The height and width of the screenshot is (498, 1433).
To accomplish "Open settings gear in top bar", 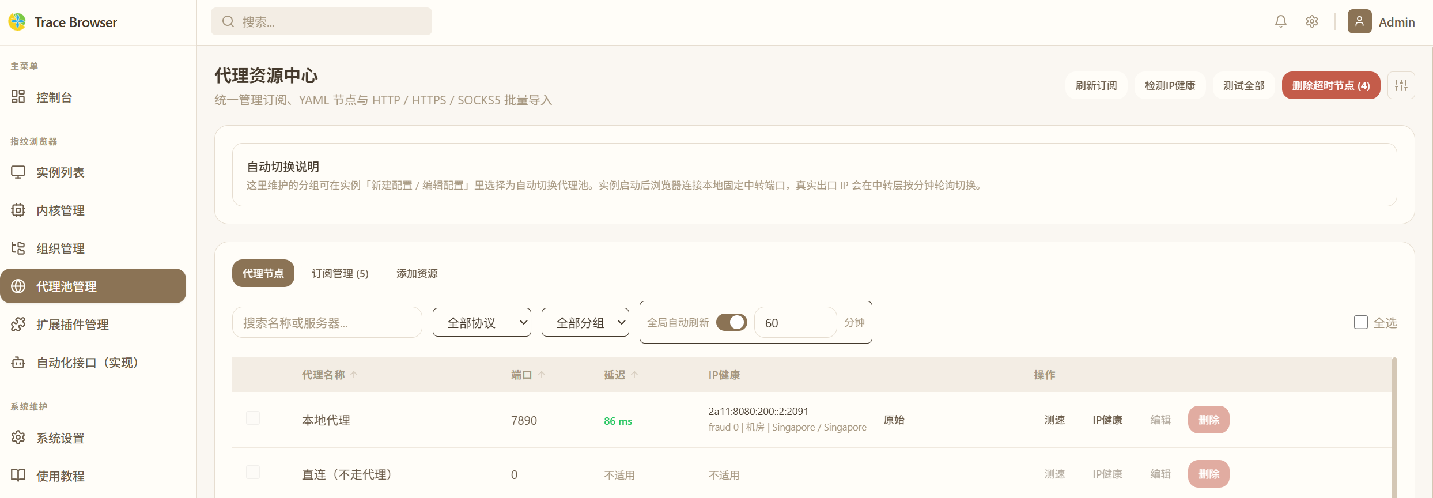I will (x=1312, y=21).
